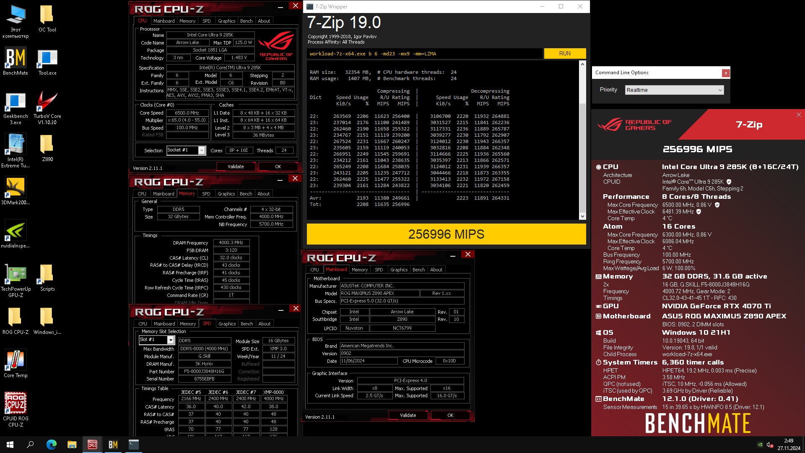This screenshot has height=453, width=805.
Task: Click the Part Number F5-8000J3848H16G field
Action: 204,371
